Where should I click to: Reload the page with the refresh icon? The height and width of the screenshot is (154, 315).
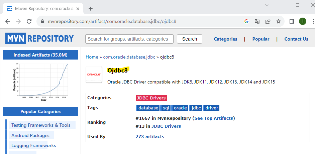(29, 21)
